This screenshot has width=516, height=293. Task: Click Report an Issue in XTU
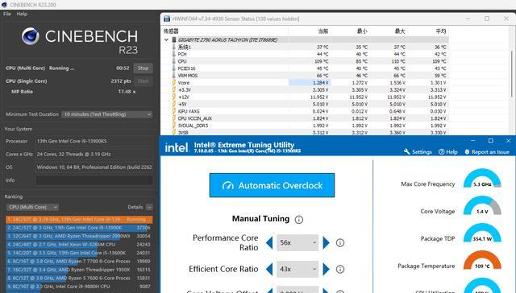click(487, 152)
